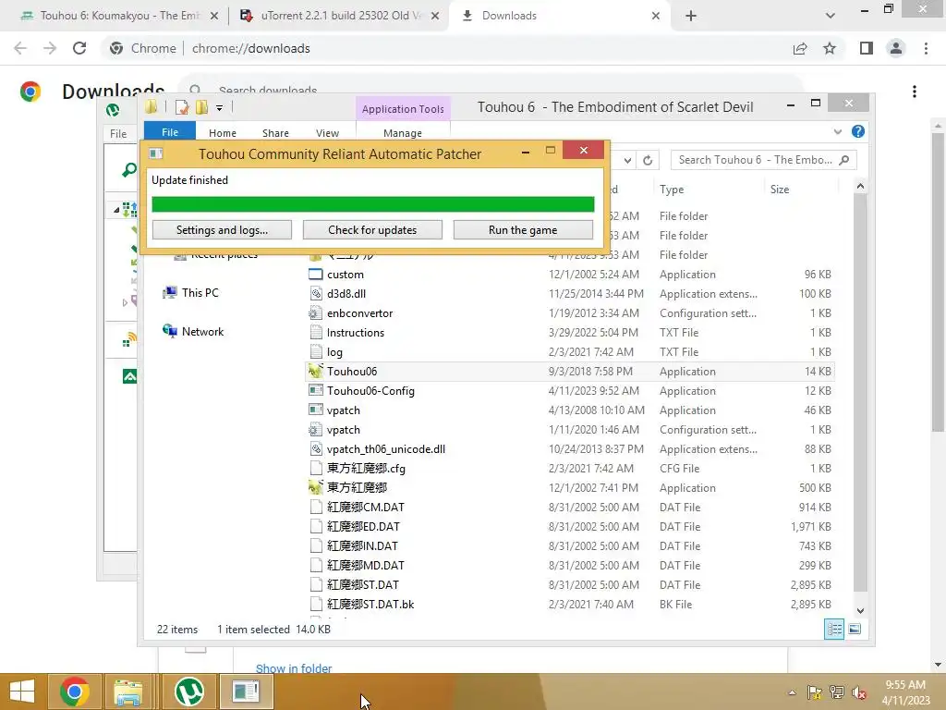The width and height of the screenshot is (946, 710).
Task: Open Chrome three-dot menu
Action: coord(926,48)
